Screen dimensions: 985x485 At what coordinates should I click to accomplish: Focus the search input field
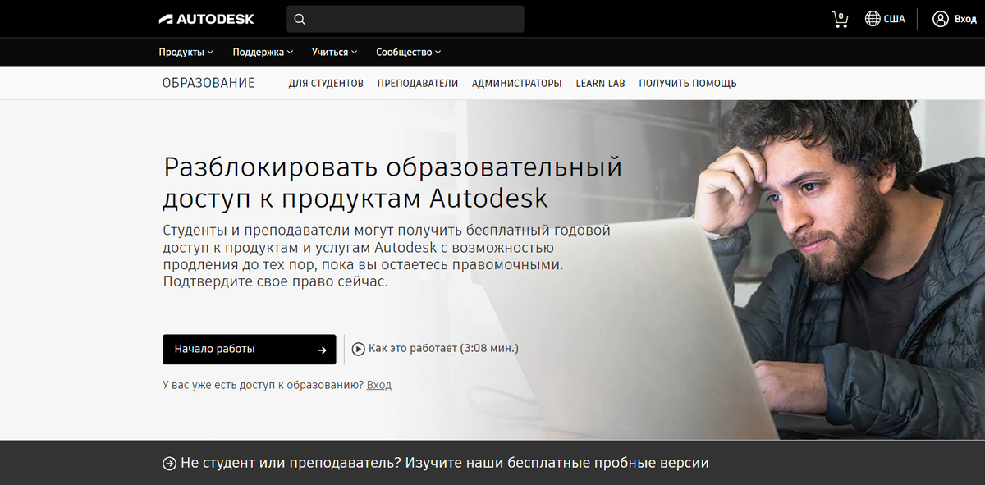point(405,19)
